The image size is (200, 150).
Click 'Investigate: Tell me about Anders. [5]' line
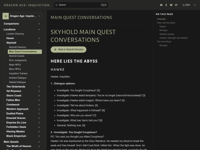[77, 106]
